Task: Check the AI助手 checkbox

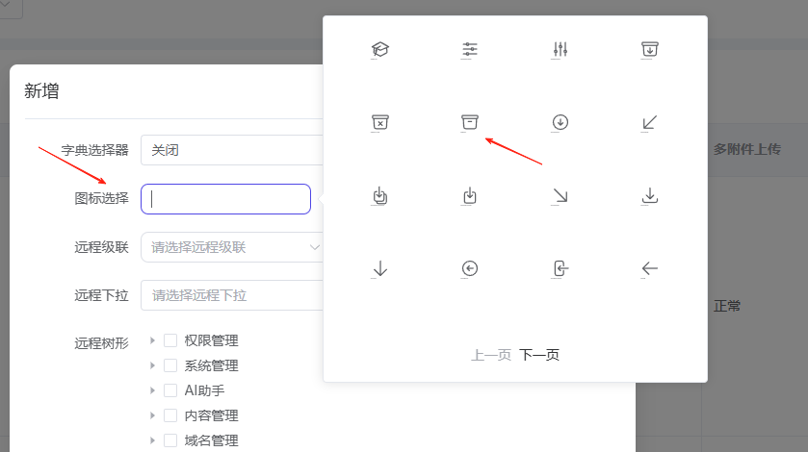Action: 170,390
